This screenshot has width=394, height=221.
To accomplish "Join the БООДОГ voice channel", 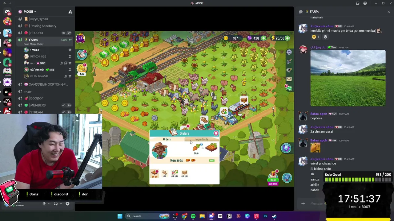I will click(x=46, y=98).
